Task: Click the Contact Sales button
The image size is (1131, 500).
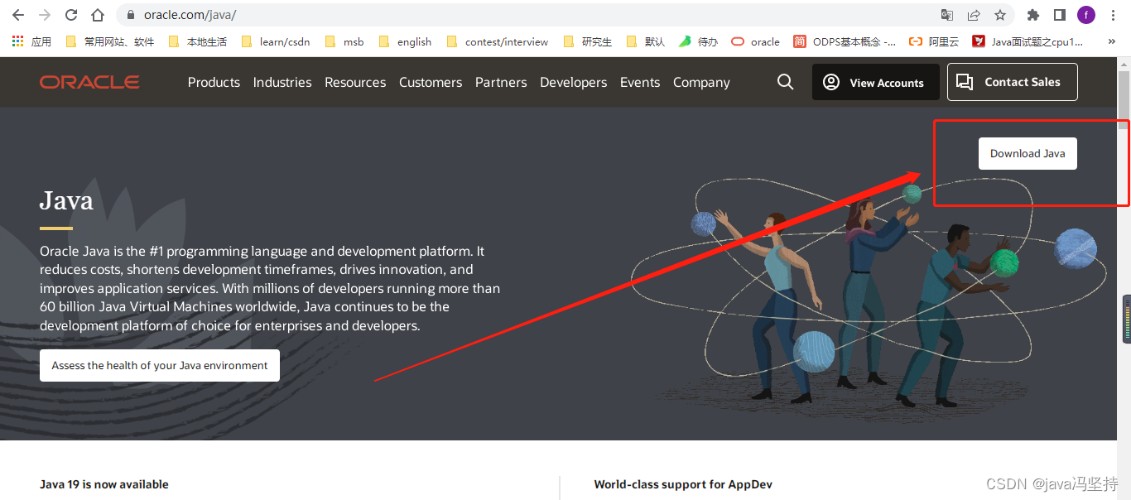Action: pos(1012,82)
